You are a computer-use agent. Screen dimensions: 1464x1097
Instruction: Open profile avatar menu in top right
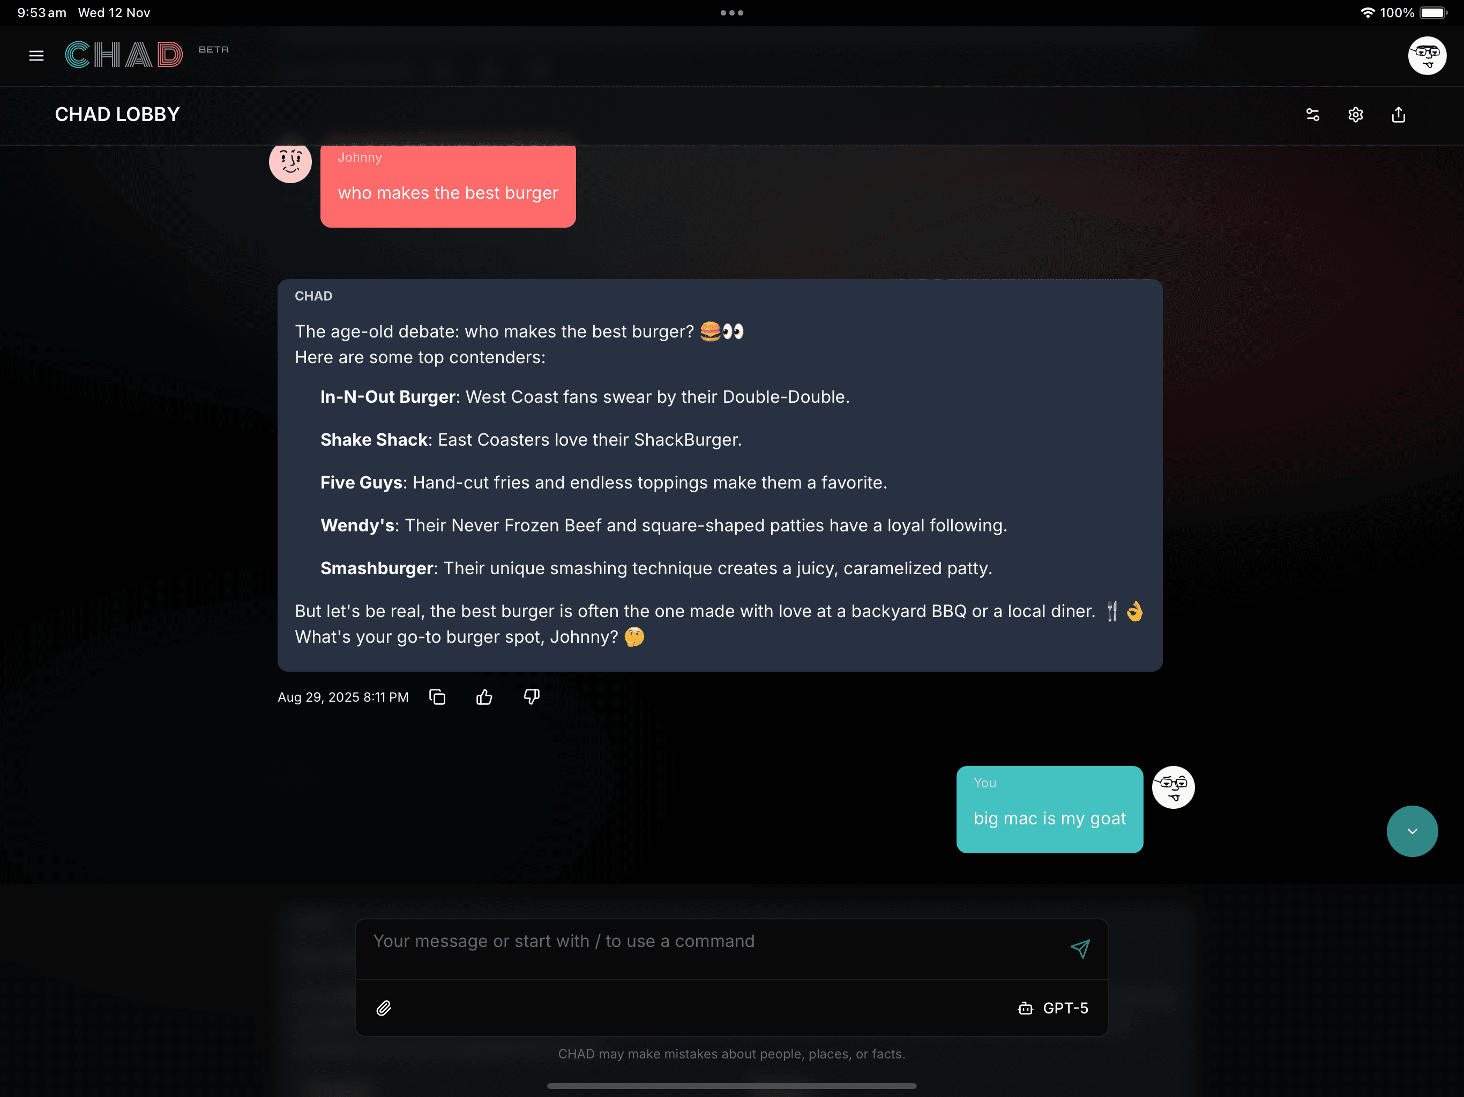coord(1426,56)
